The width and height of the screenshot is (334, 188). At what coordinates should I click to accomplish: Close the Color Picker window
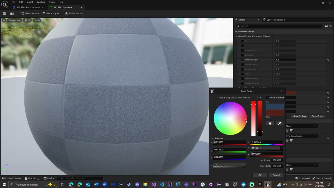[281, 91]
